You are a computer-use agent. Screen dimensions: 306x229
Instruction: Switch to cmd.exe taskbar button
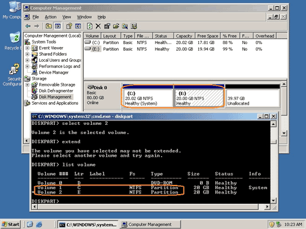tap(88, 225)
